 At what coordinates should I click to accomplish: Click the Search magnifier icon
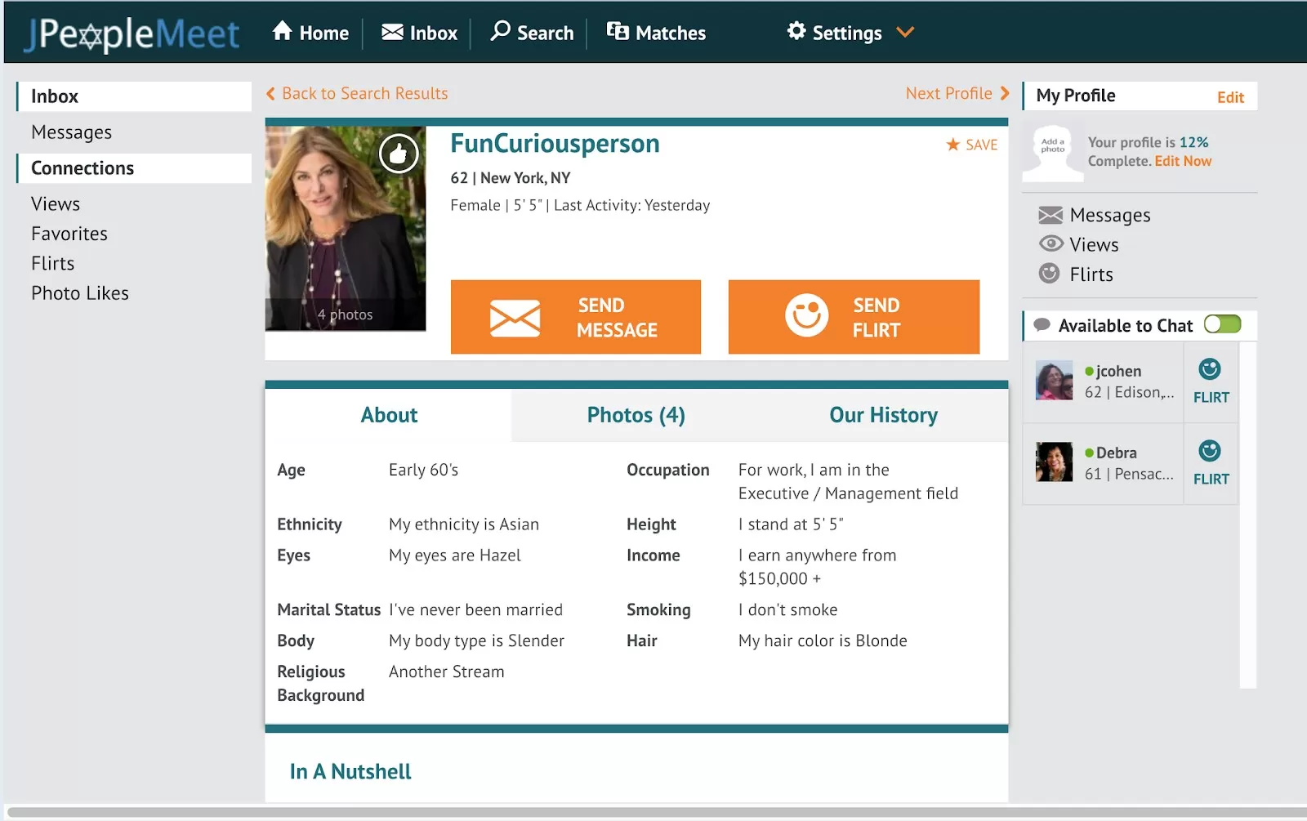(500, 32)
